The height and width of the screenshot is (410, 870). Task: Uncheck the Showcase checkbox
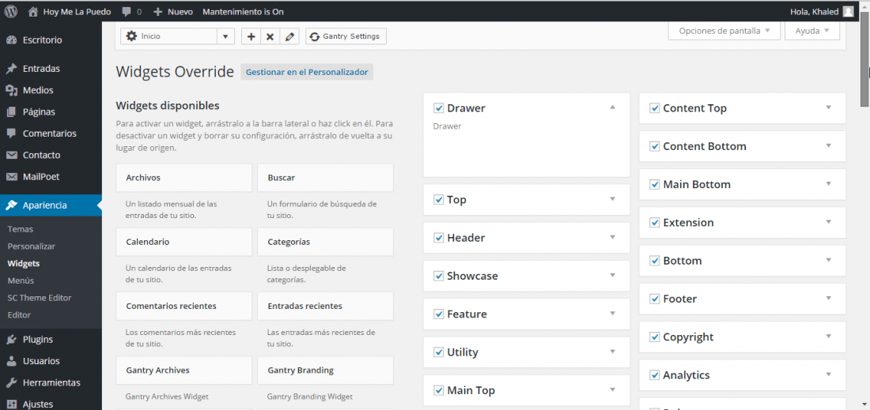click(439, 276)
